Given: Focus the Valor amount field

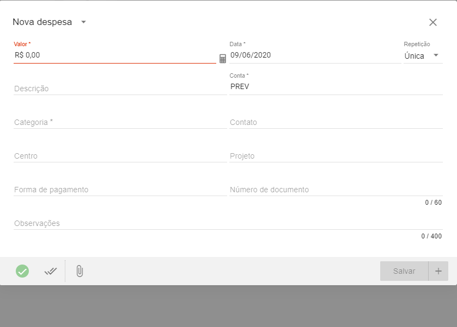Looking at the screenshot, I should click(114, 55).
